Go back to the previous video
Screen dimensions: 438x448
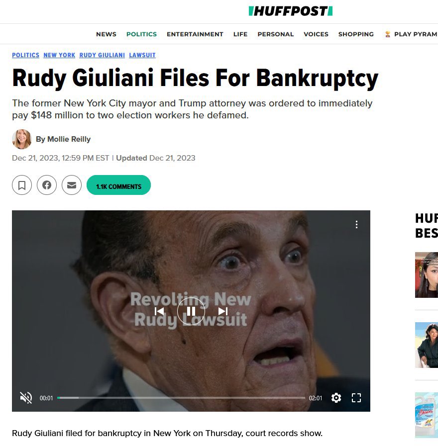159,311
